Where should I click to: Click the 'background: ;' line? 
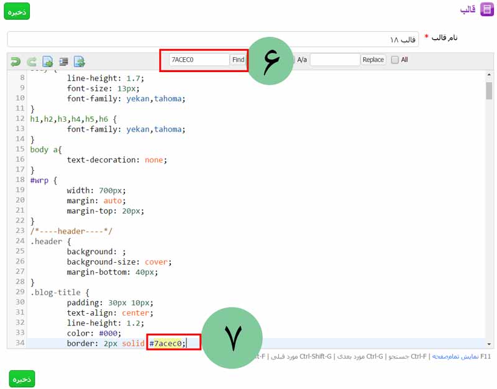click(x=96, y=252)
